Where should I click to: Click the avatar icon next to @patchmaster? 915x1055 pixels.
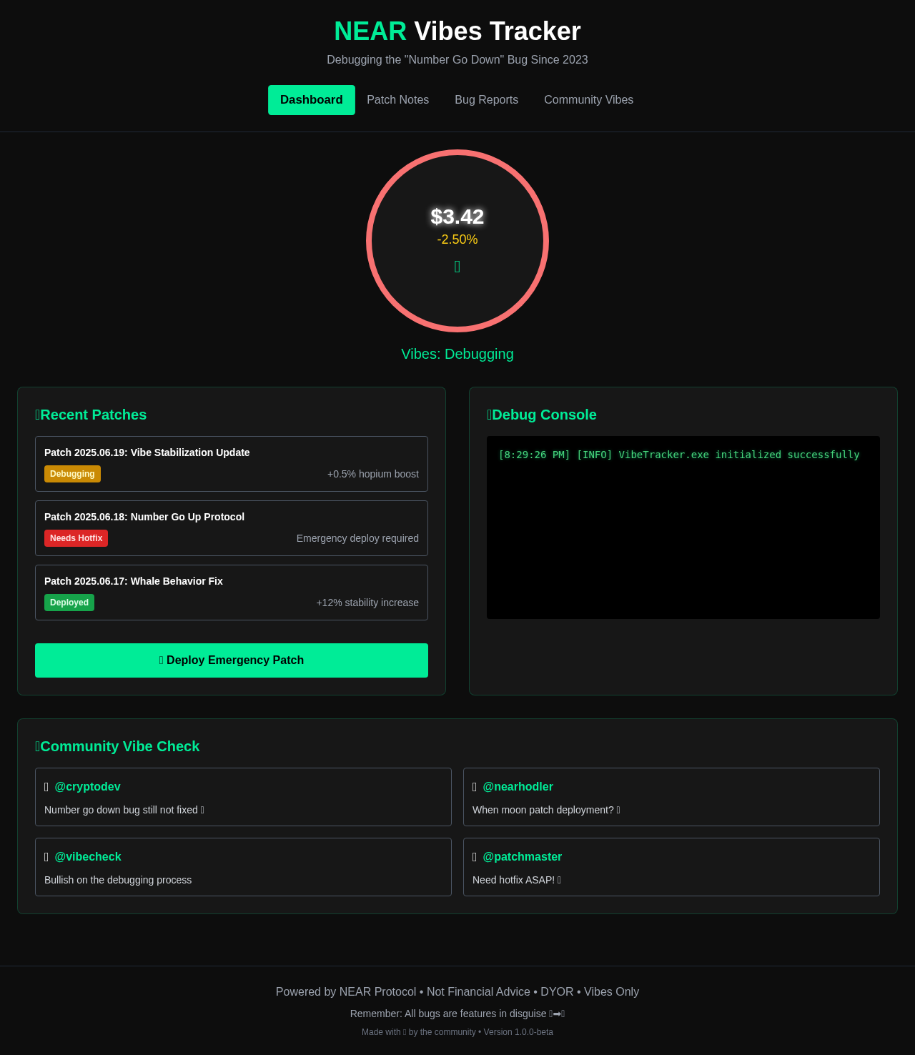(475, 856)
